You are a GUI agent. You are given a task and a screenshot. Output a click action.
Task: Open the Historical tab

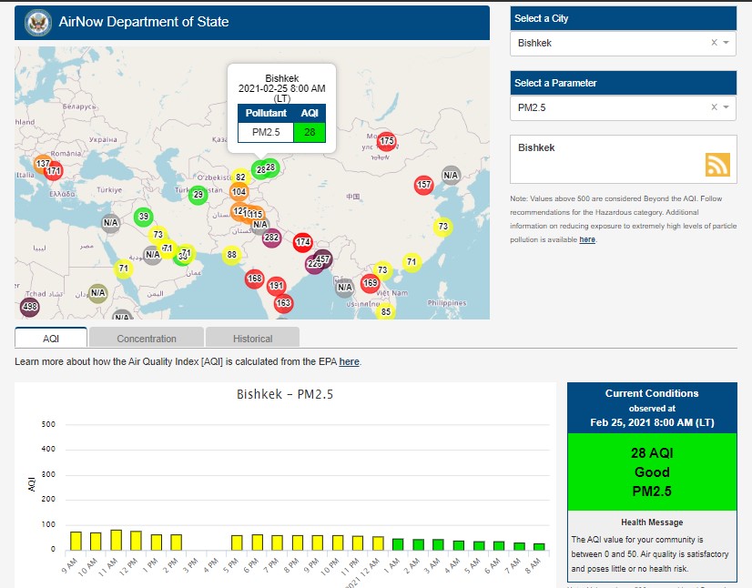click(x=252, y=339)
